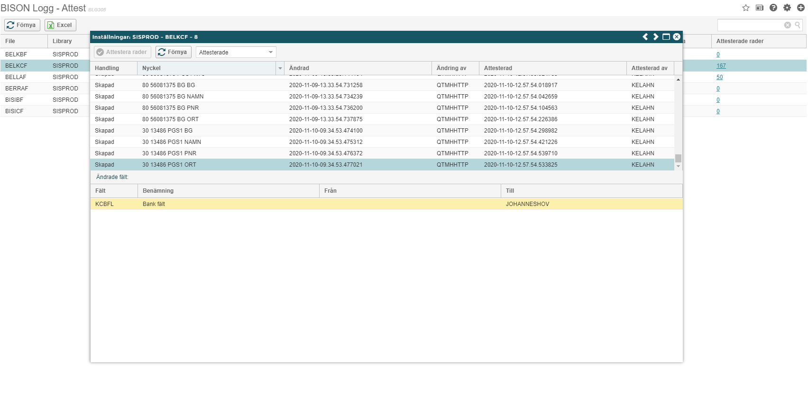This screenshot has height=411, width=808.
Task: Click the Till column header
Action: pos(592,191)
